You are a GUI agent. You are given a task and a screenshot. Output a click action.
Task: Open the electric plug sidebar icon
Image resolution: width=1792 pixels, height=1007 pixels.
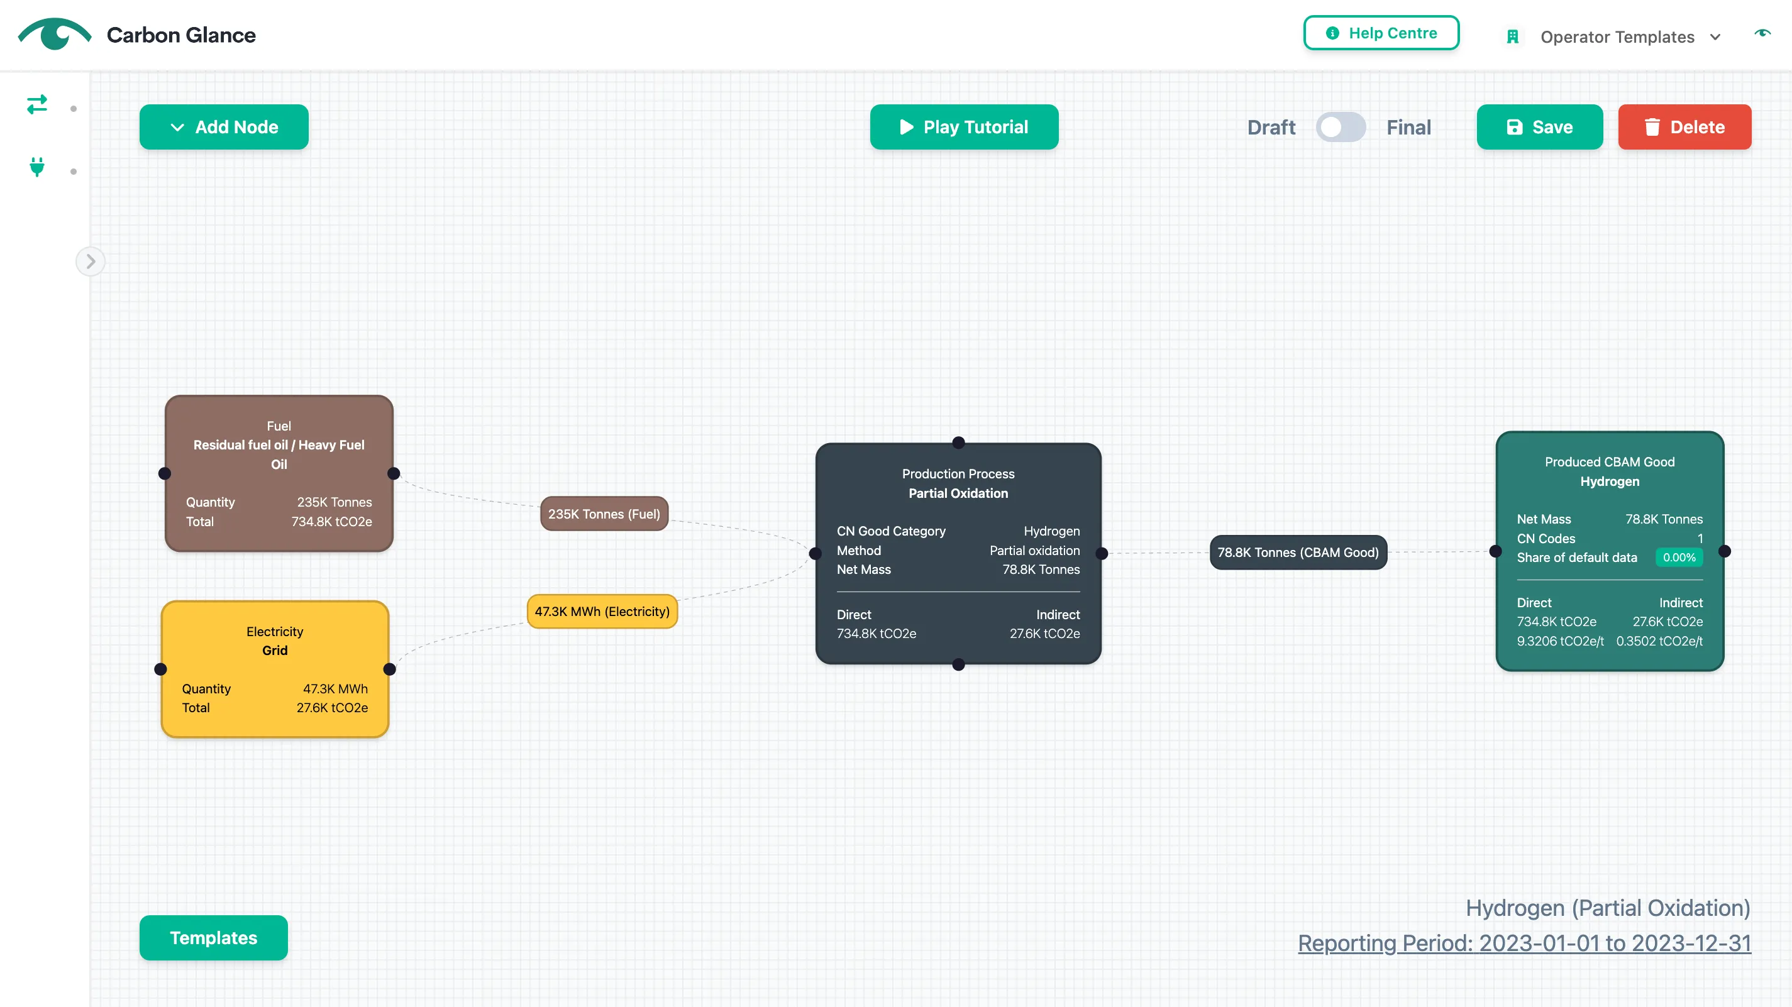click(x=37, y=167)
